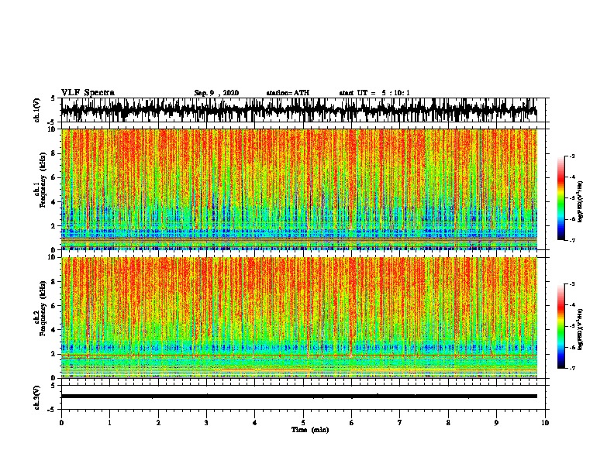The height and width of the screenshot is (474, 614).
Task: Click the time axis tick label "10"
Action: click(545, 423)
